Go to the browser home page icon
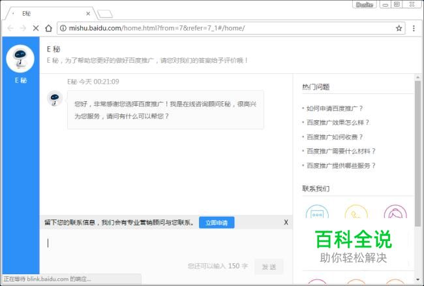424x286 pixels. [x=48, y=28]
